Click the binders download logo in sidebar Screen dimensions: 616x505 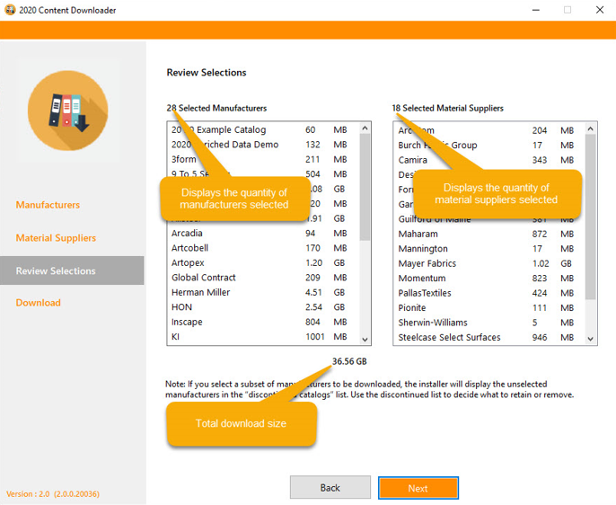[68, 111]
